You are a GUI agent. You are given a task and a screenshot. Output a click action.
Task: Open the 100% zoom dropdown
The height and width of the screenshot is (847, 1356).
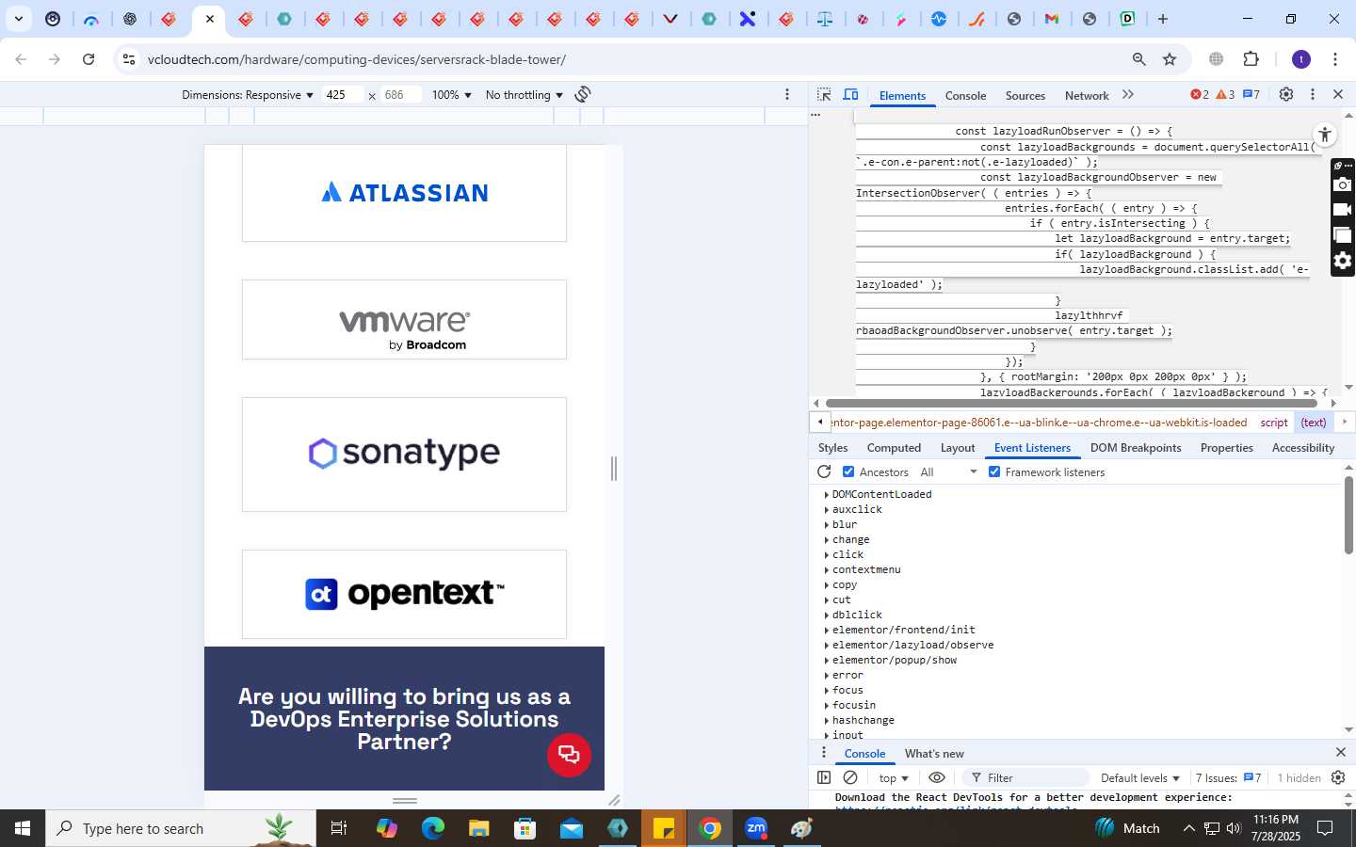coord(452,95)
